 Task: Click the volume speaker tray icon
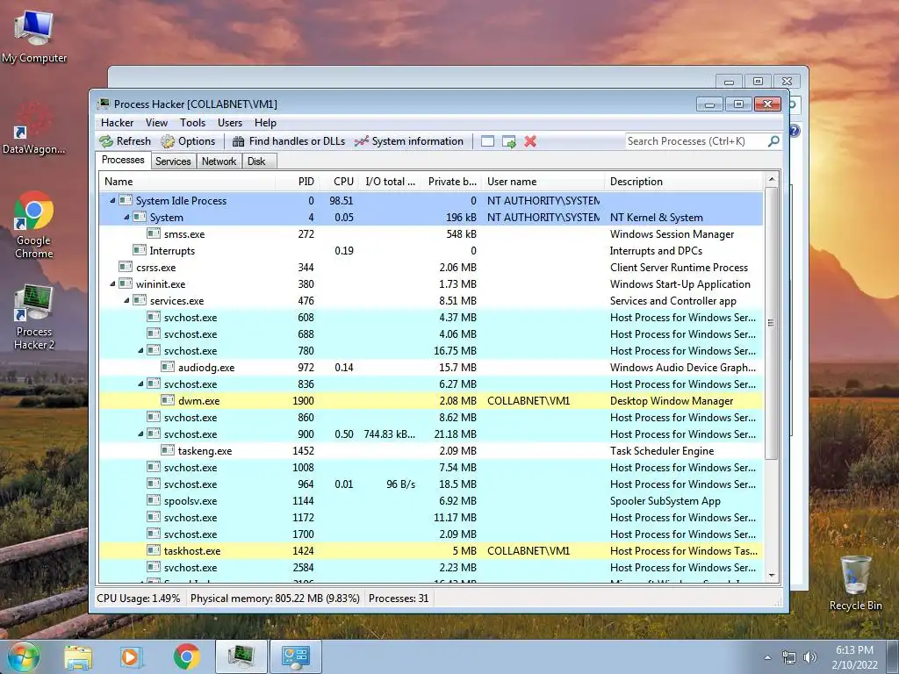[810, 657]
